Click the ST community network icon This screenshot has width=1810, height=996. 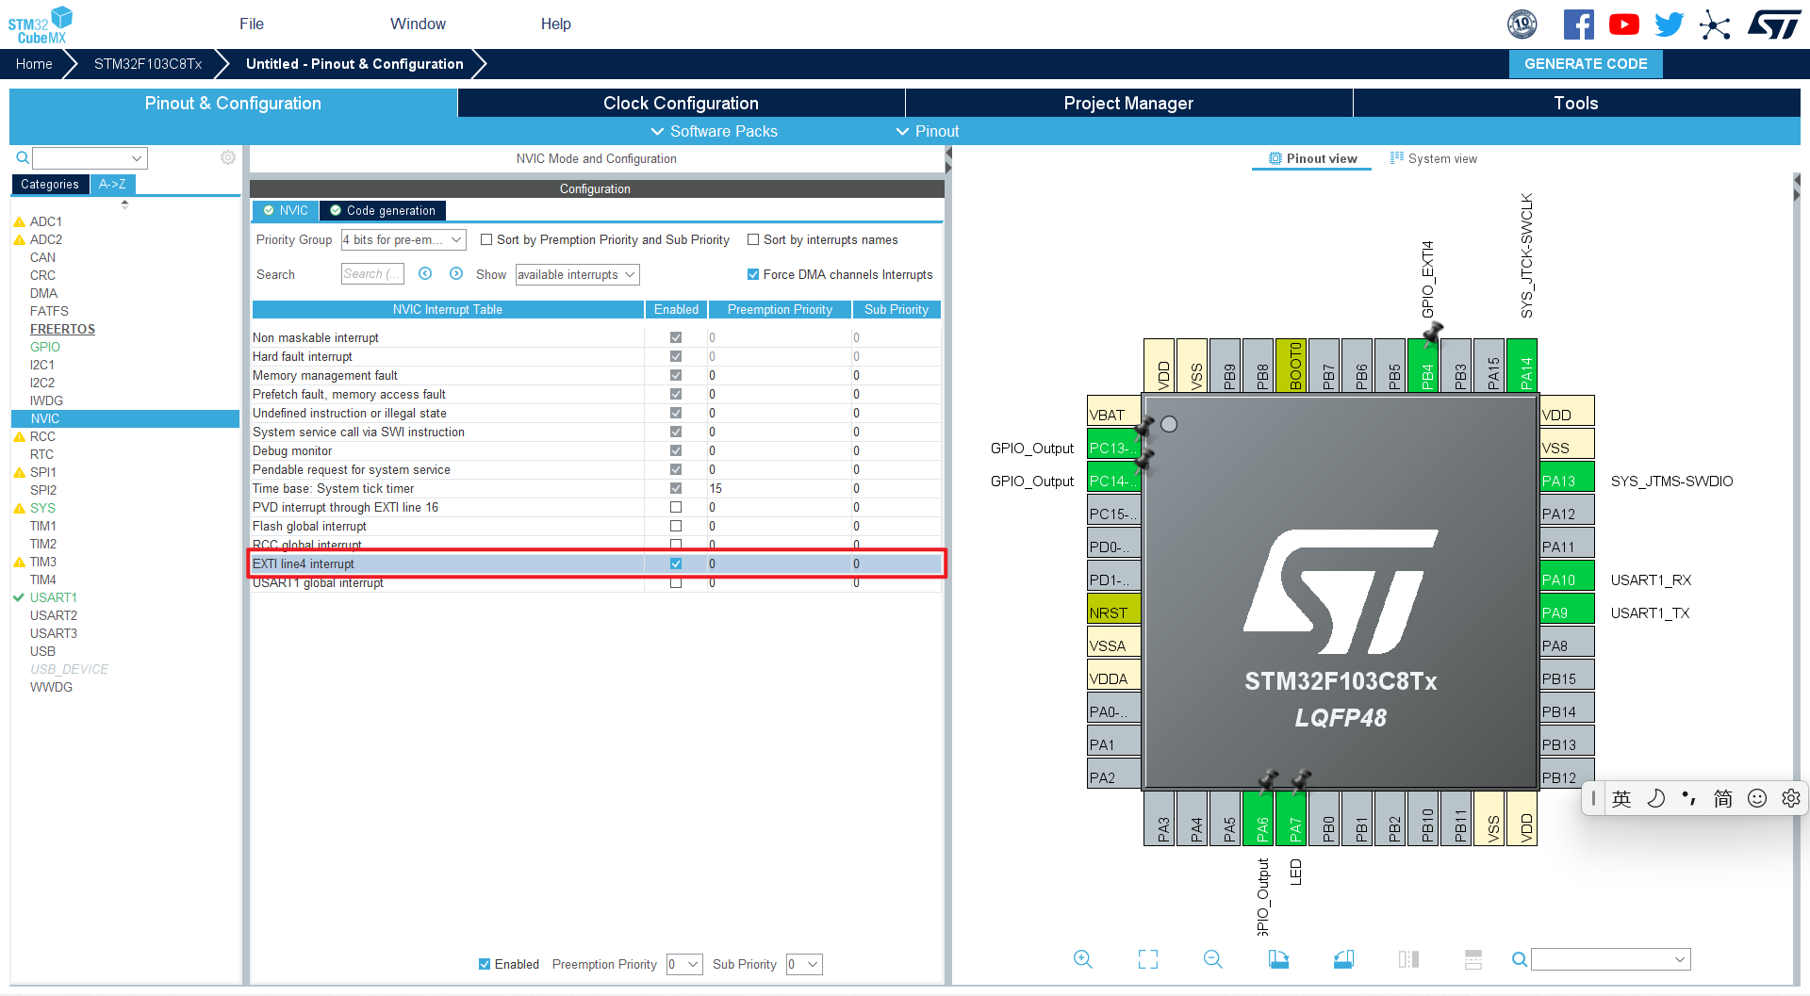pyautogui.click(x=1715, y=24)
